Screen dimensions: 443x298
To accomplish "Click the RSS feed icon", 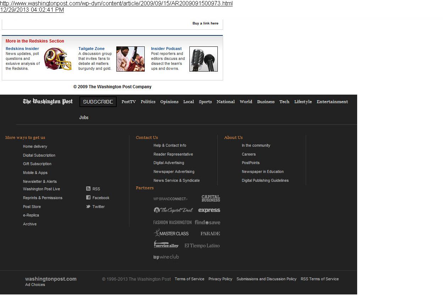I will coord(88,189).
